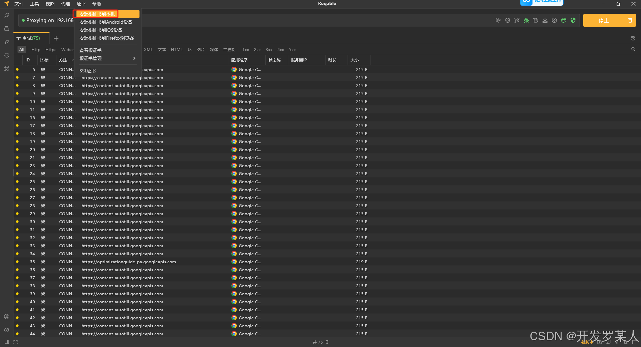The width and height of the screenshot is (641, 347).
Task: Open the settings gear in the sidebar
Action: coord(7,330)
